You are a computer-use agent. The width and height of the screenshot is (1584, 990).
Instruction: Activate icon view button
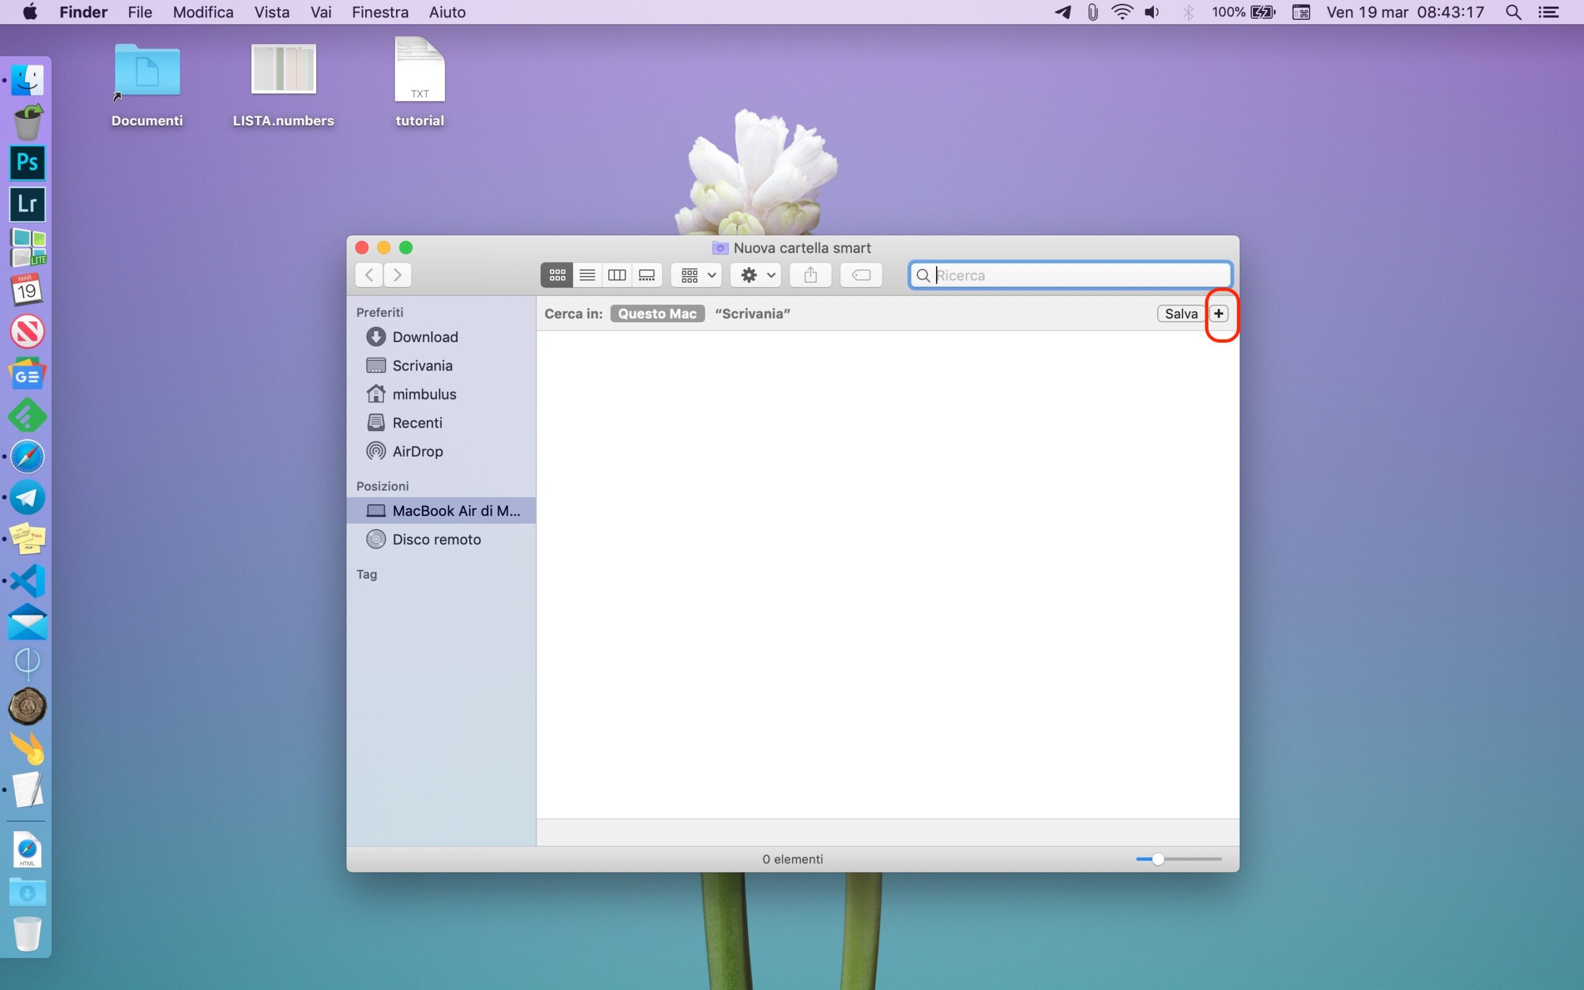[x=557, y=275]
